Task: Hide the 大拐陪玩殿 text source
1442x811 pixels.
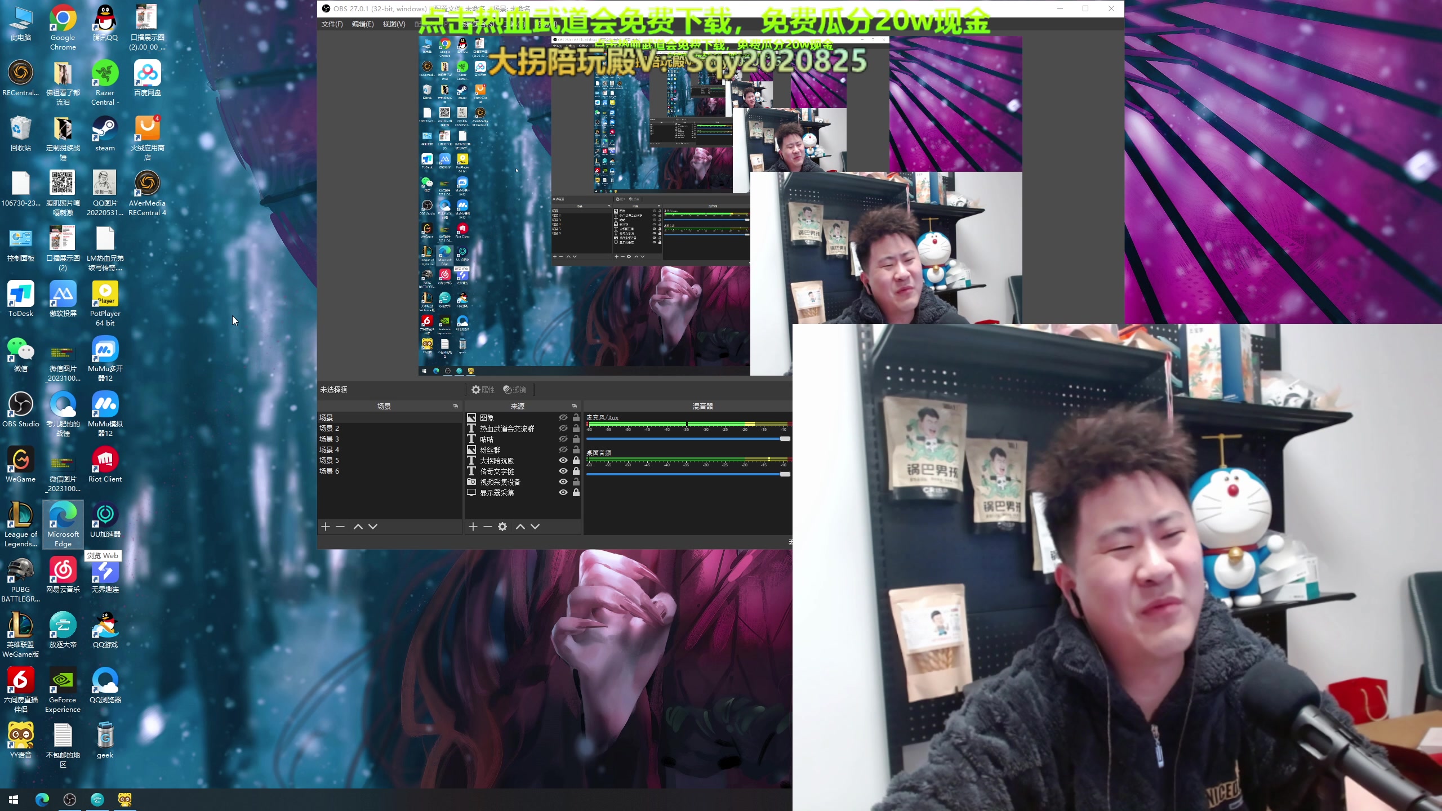Action: click(x=563, y=461)
